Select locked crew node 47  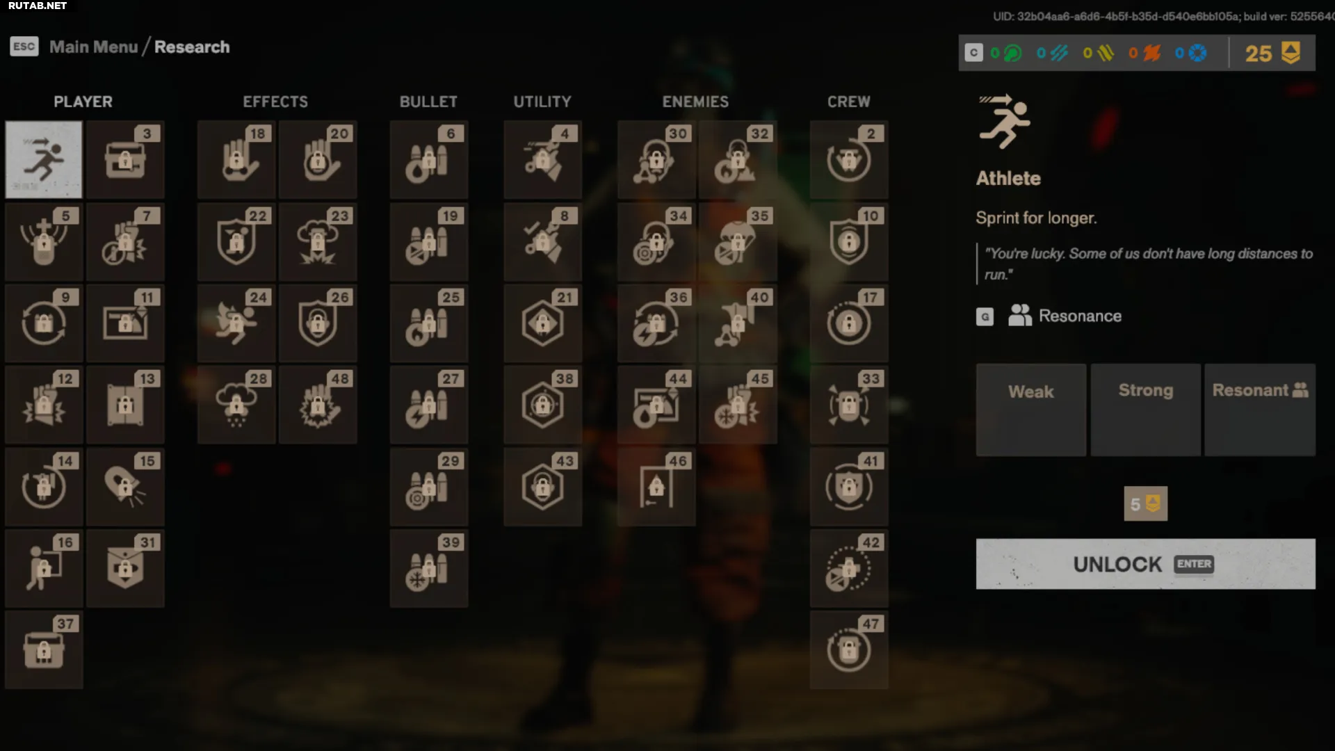tap(849, 650)
